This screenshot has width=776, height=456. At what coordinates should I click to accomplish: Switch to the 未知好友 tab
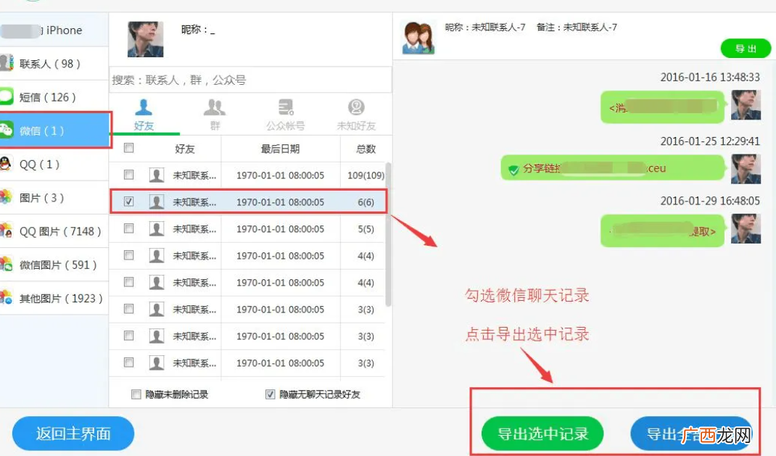356,115
